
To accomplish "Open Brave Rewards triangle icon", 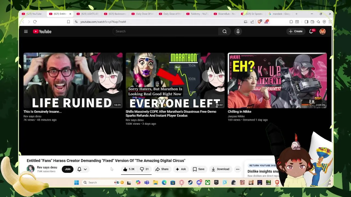I will [x=266, y=22].
